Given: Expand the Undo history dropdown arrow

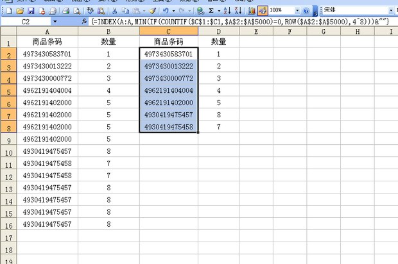Looking at the screenshot, I should pyautogui.click(x=173, y=11).
